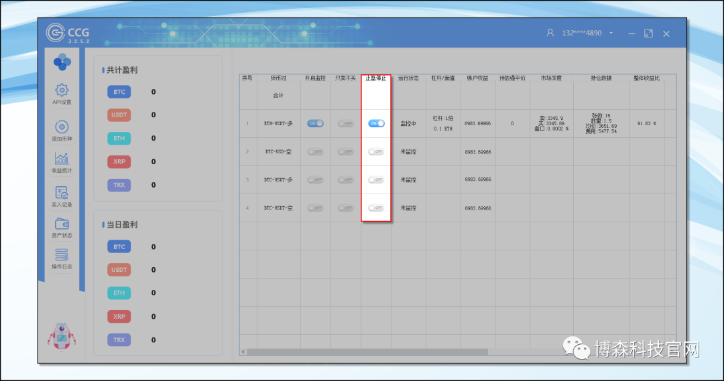
Task: Click the TRX badge under 共计盈利
Action: pos(119,185)
